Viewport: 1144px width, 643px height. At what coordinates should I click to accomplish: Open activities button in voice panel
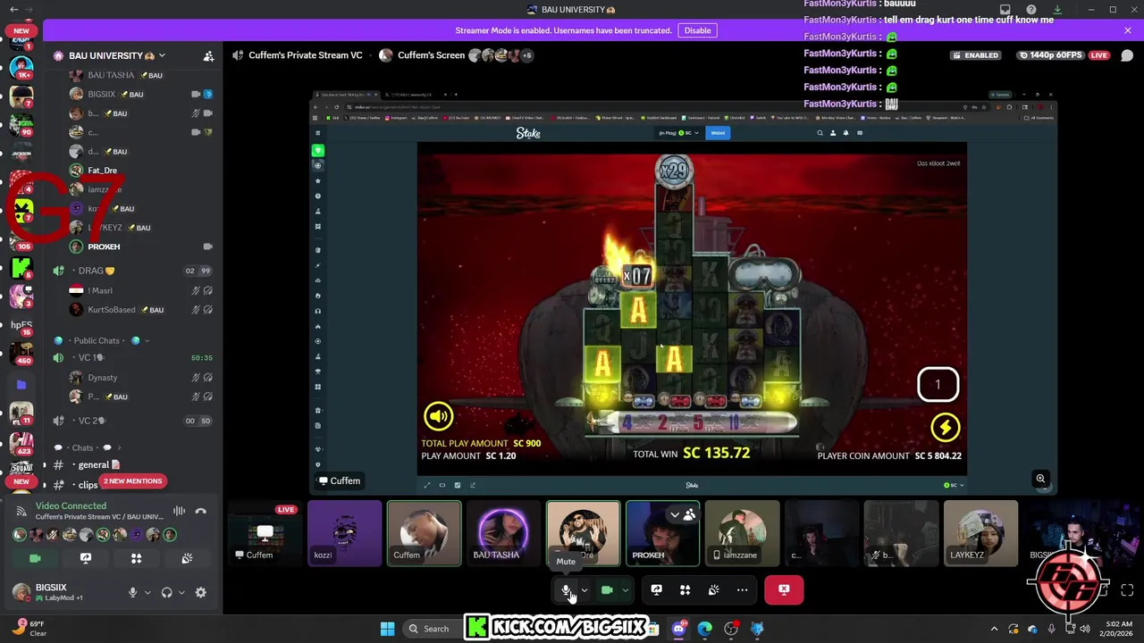(x=136, y=558)
